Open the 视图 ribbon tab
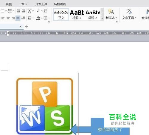Viewport: 149px width, 135px height. click(9, 4)
